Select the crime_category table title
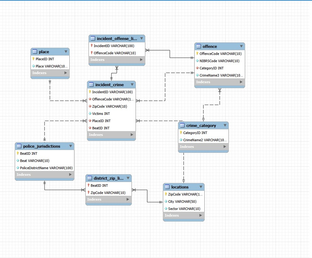The width and height of the screenshot is (312, 258). tap(201, 126)
